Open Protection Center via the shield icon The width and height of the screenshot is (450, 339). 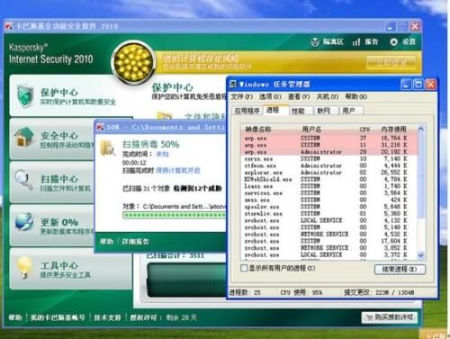click(25, 96)
